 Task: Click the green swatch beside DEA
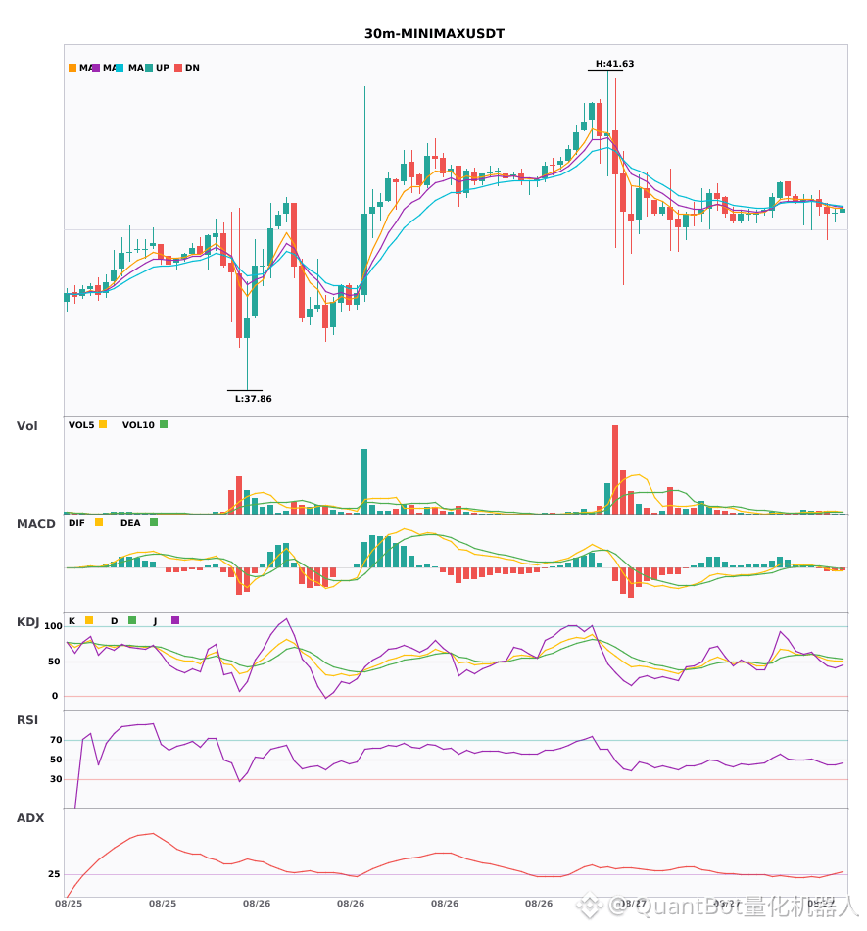click(x=154, y=522)
